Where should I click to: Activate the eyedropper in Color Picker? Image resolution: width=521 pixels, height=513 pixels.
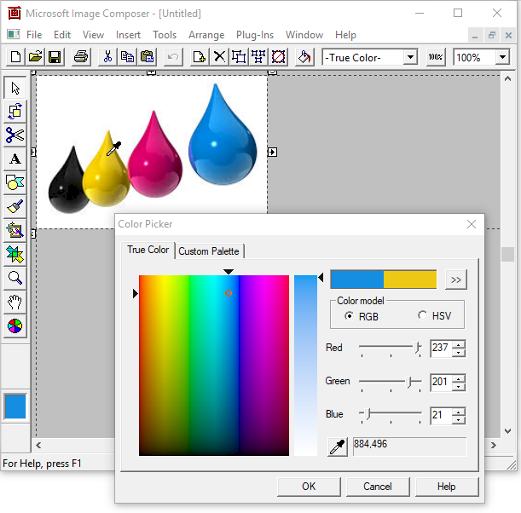[x=338, y=447]
